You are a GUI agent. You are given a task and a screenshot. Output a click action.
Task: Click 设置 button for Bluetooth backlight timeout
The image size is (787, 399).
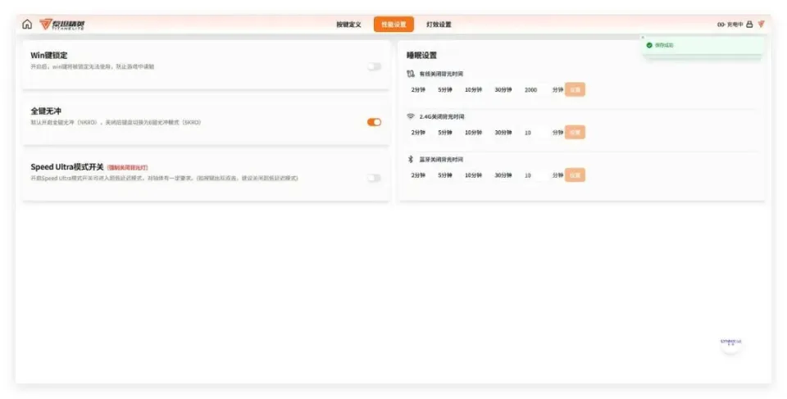575,175
